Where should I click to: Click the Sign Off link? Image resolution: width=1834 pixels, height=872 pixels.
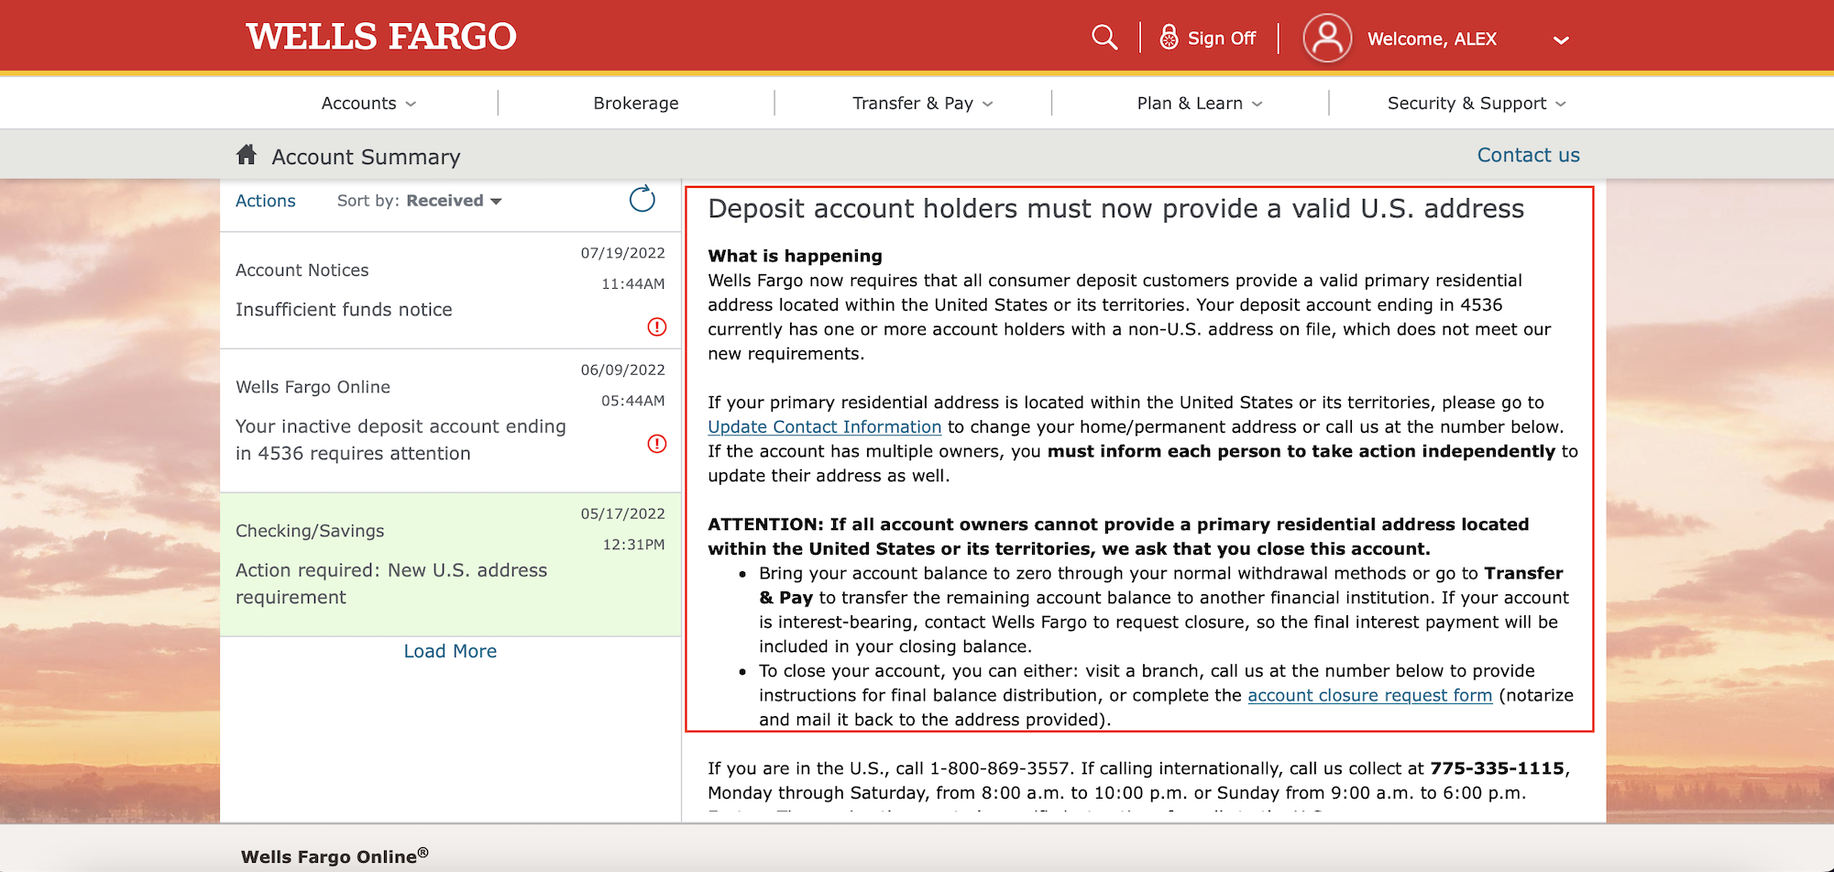(1222, 39)
